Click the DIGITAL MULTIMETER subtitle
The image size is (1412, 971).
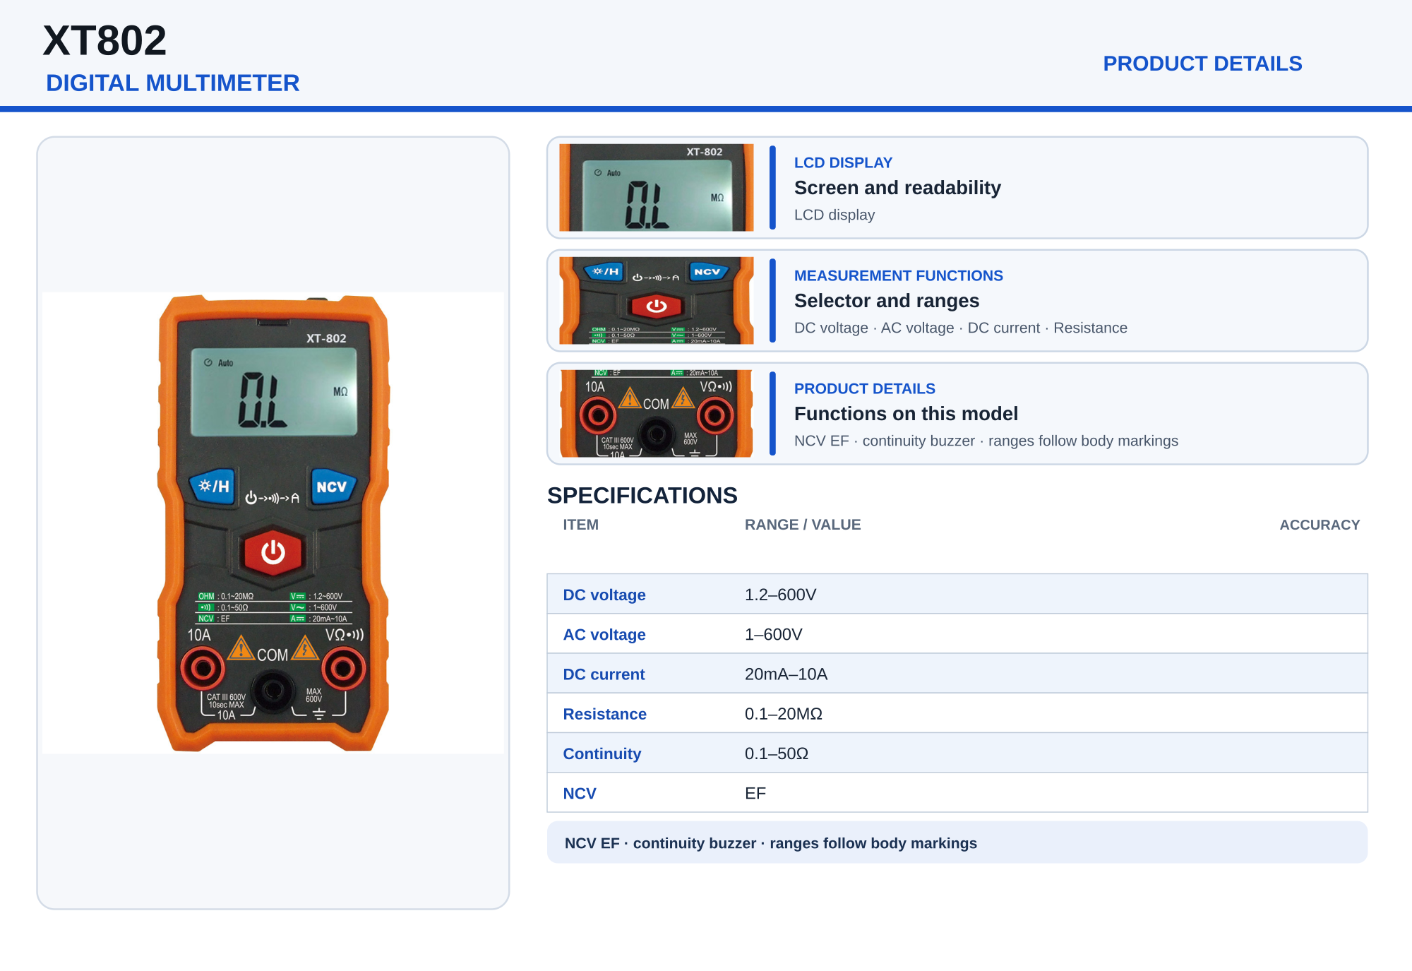(x=173, y=83)
